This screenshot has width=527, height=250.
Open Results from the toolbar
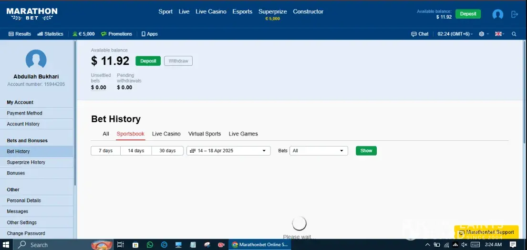[x=20, y=34]
